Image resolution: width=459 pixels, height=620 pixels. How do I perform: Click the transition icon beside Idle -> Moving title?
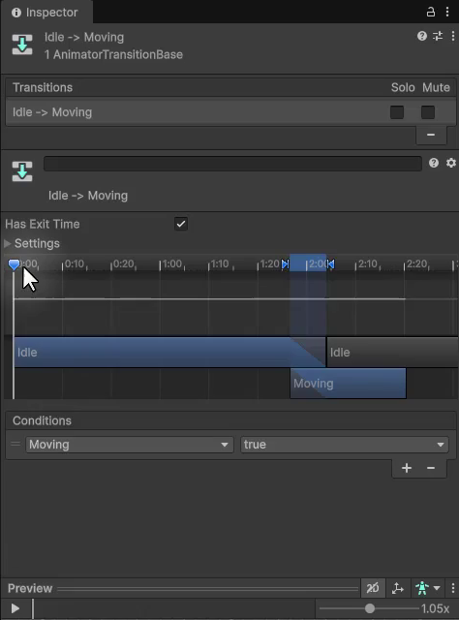tap(22, 45)
